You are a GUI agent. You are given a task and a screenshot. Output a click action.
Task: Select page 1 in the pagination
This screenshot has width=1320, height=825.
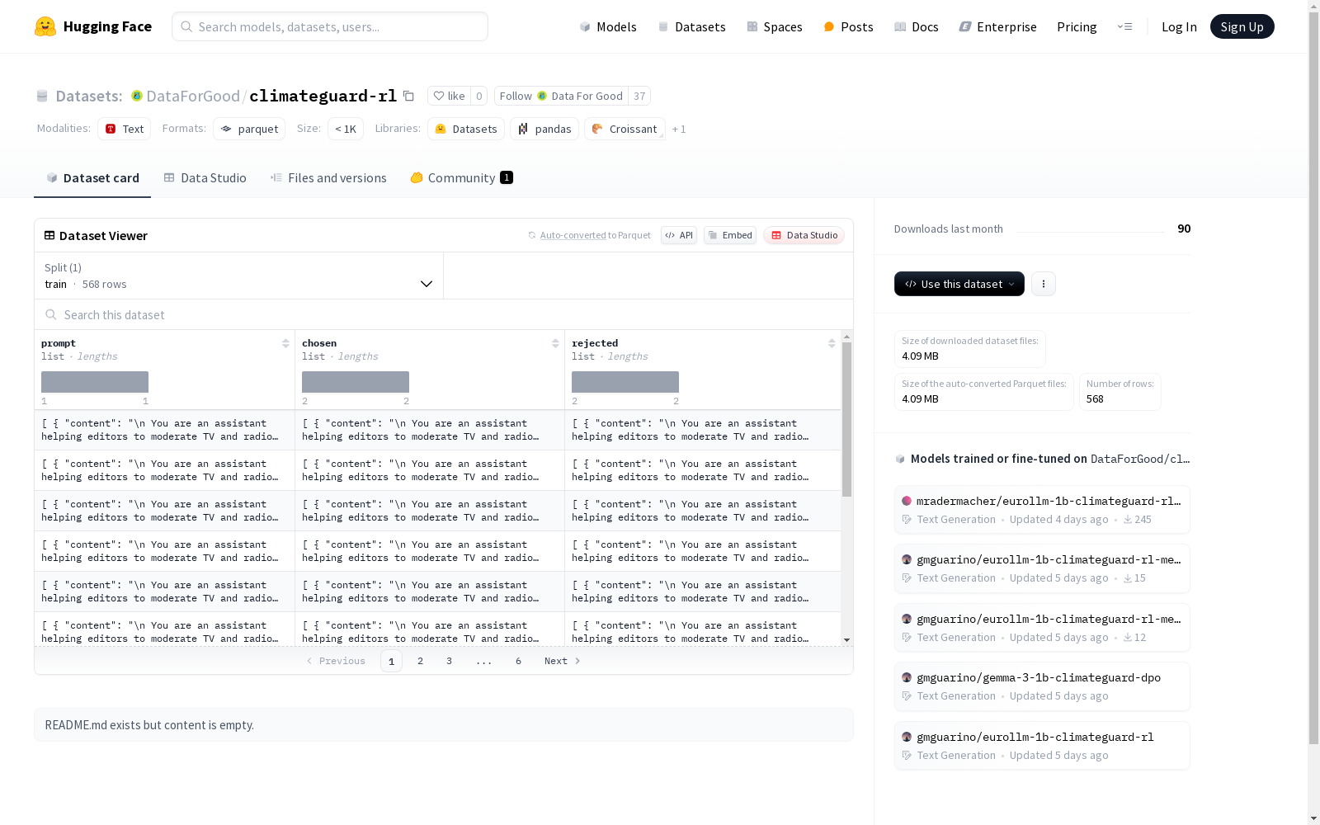coord(391,661)
